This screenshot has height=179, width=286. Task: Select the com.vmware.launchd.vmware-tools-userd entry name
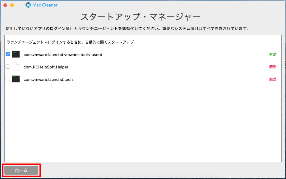(63, 55)
